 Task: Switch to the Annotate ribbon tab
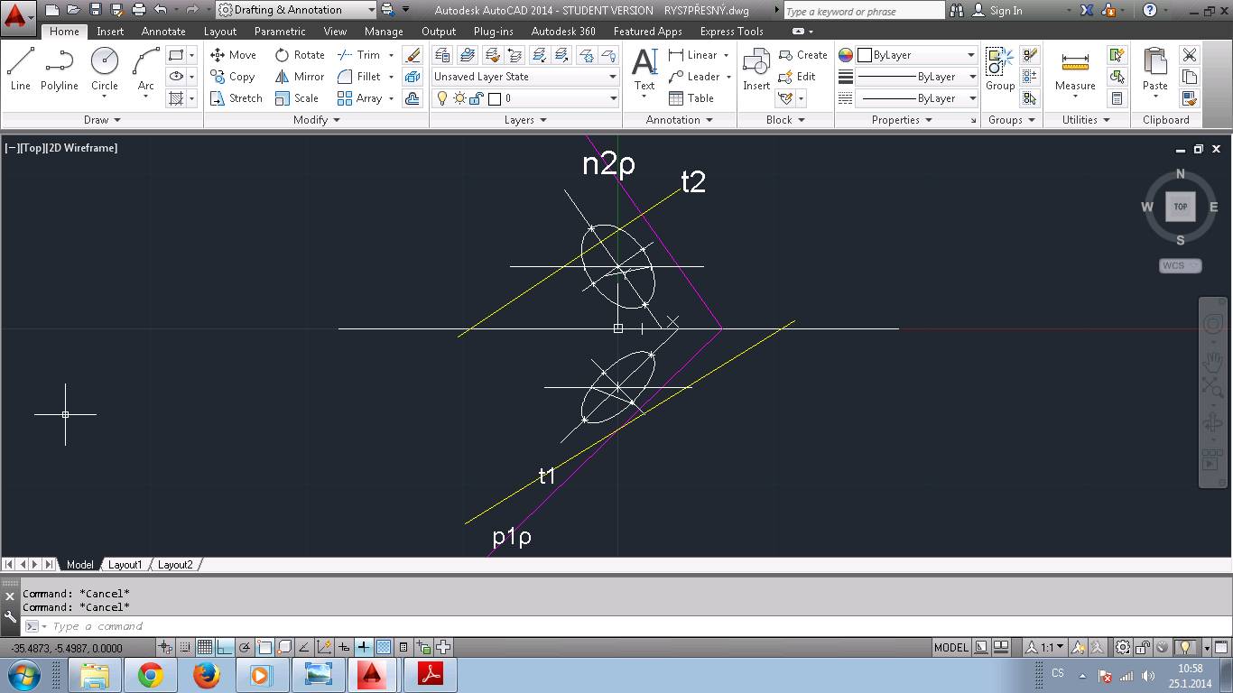click(163, 31)
